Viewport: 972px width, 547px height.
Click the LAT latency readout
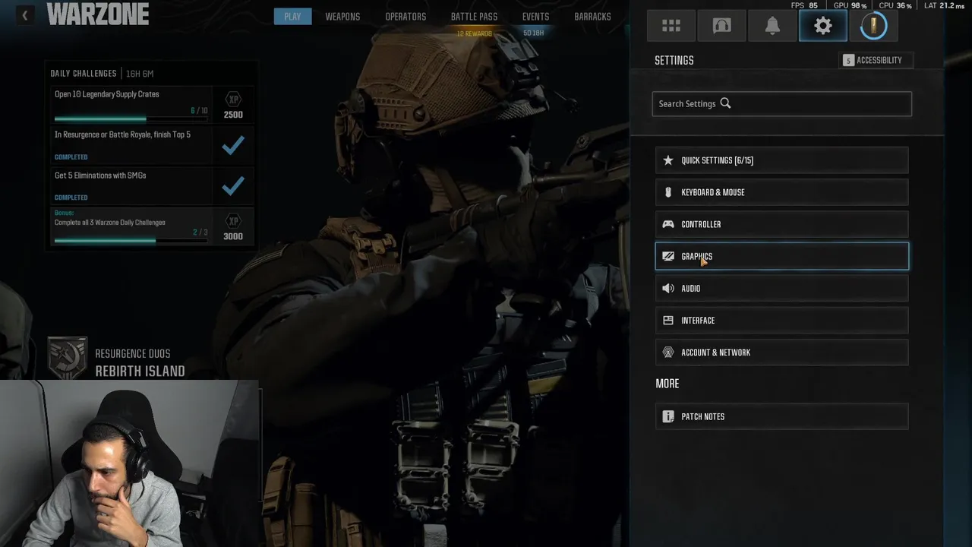944,5
